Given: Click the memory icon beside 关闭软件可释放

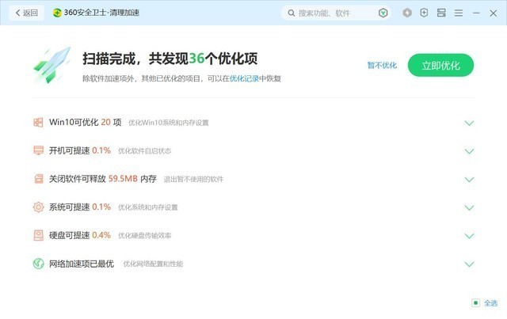Looking at the screenshot, I should click(x=39, y=179).
